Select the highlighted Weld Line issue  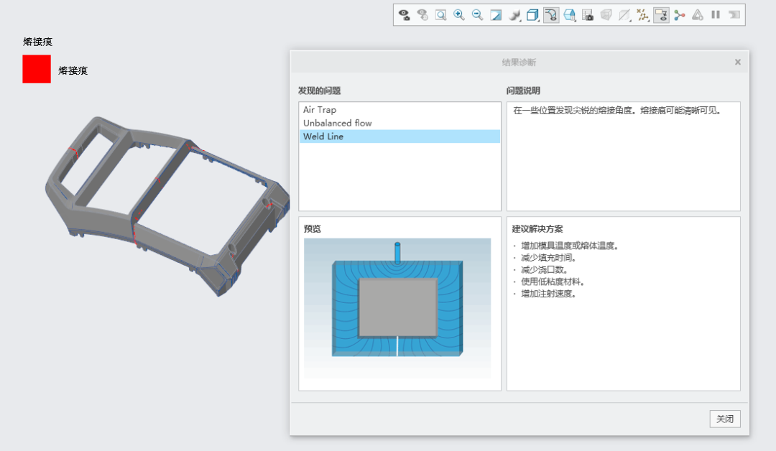point(399,136)
